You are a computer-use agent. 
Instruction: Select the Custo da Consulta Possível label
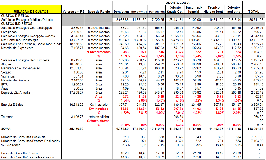20,153
